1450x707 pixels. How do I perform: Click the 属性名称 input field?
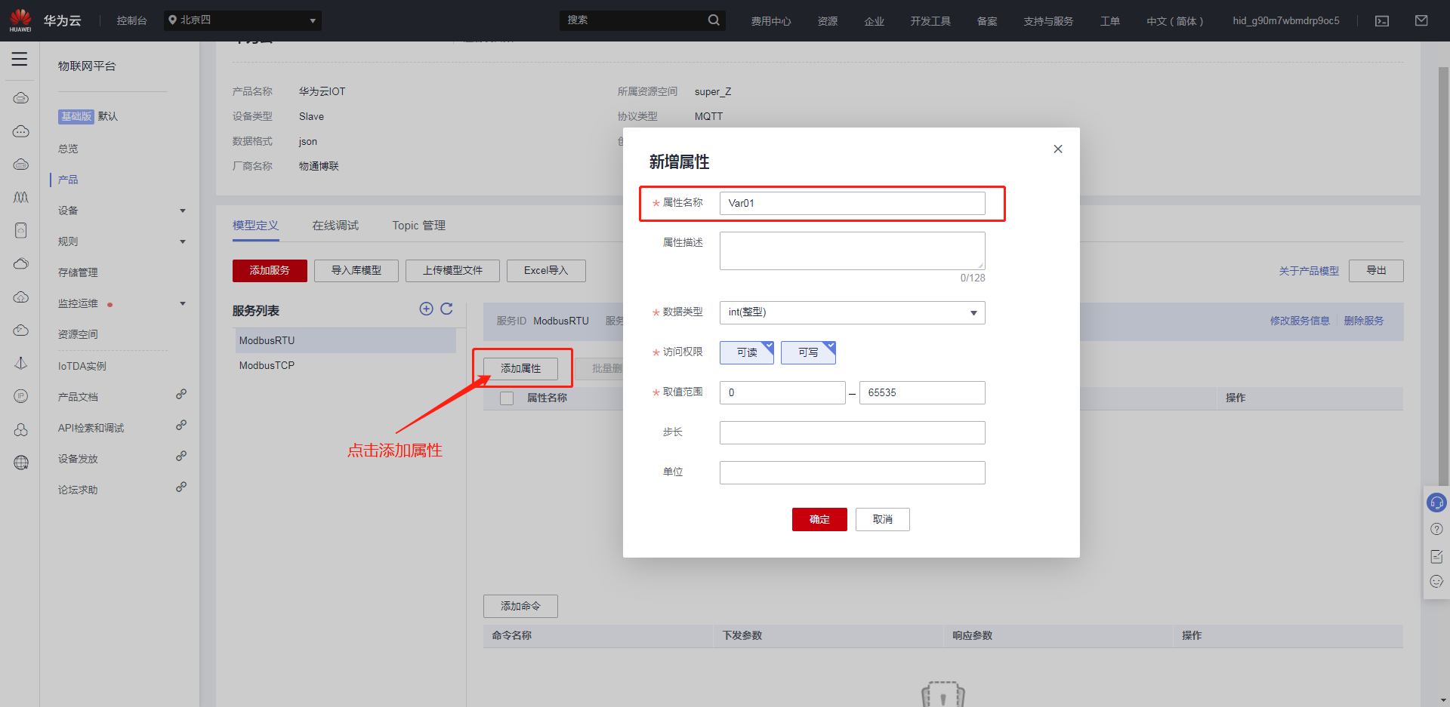click(852, 203)
